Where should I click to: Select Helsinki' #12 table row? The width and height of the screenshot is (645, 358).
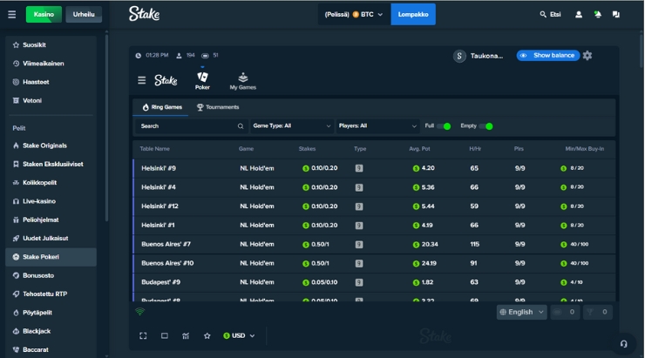[x=374, y=206]
